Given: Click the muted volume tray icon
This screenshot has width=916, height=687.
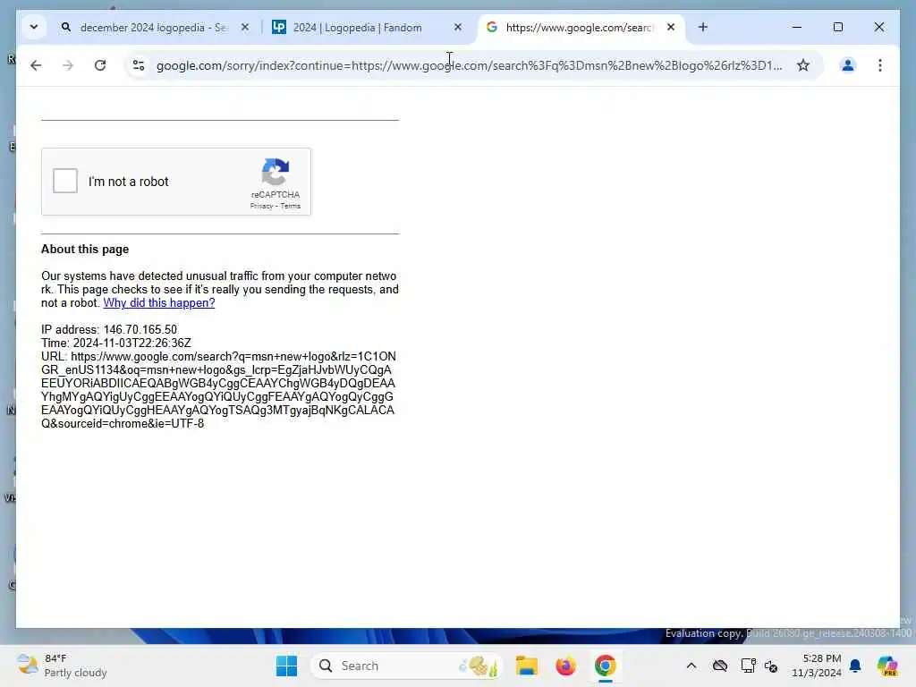Looking at the screenshot, I should (771, 666).
